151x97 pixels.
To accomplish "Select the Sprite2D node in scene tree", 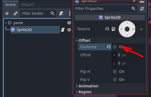I will coord(35,30).
